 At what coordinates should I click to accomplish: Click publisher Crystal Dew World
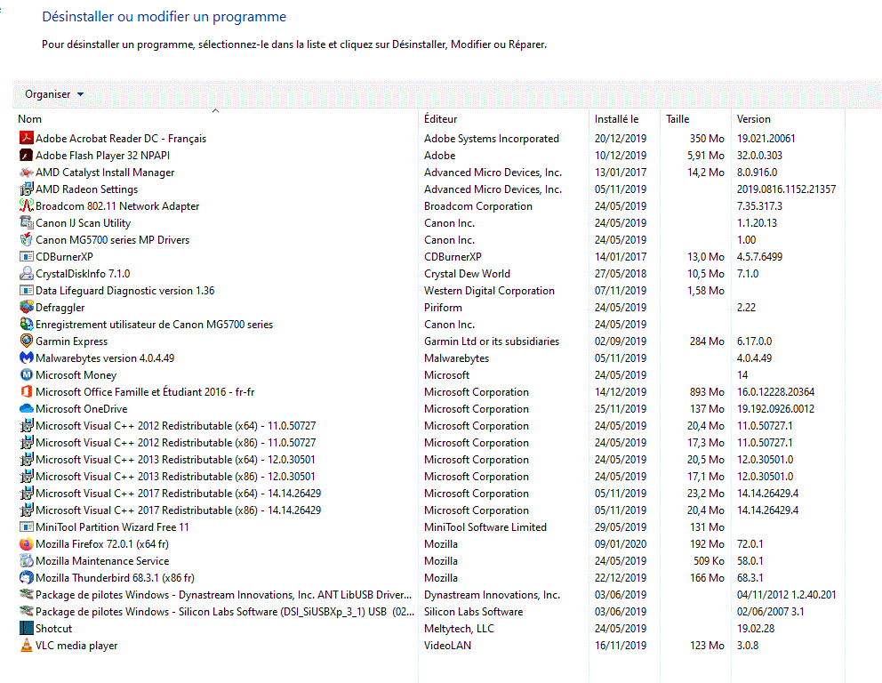(467, 273)
